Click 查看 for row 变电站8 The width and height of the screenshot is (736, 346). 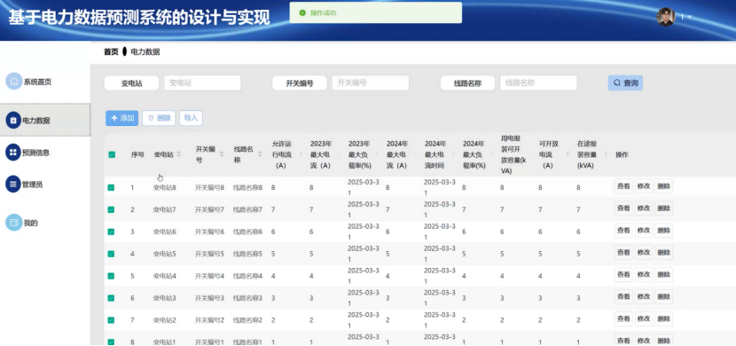point(623,186)
